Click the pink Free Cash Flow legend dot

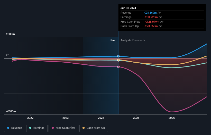pos(53,128)
